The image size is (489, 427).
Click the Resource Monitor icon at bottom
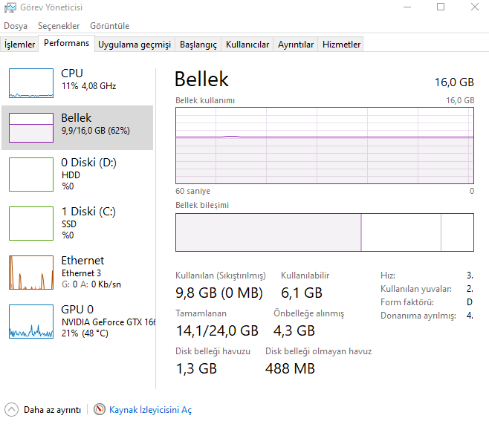coord(100,409)
